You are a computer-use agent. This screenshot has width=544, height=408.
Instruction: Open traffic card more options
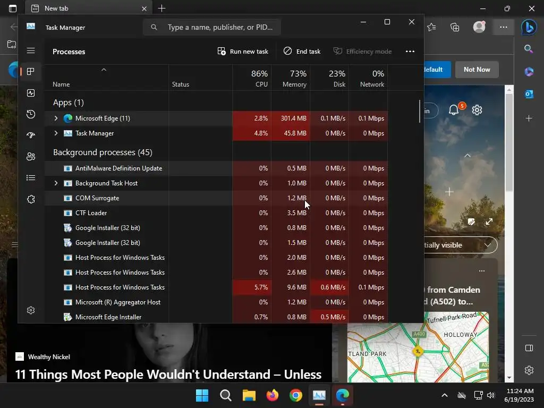(482, 270)
